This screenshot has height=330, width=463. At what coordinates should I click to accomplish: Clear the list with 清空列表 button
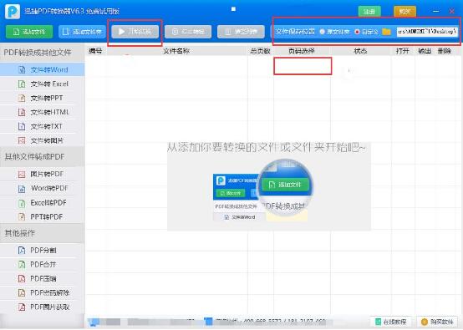point(241,32)
